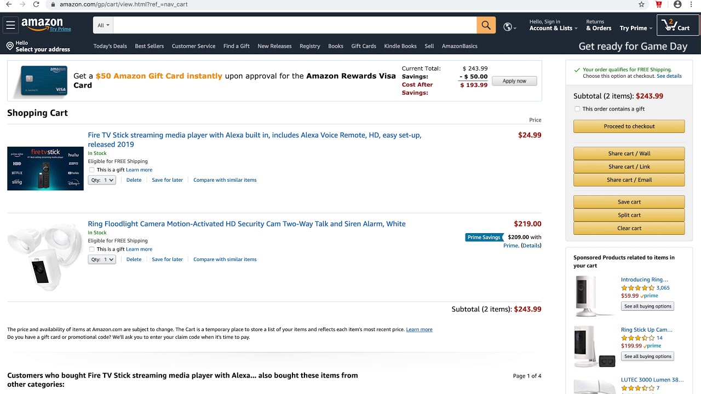Click the Amazon logo

[43, 25]
